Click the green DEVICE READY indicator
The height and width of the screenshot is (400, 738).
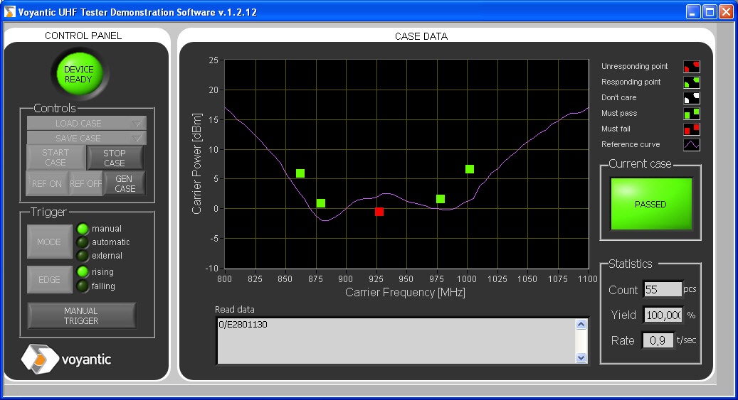click(x=79, y=75)
